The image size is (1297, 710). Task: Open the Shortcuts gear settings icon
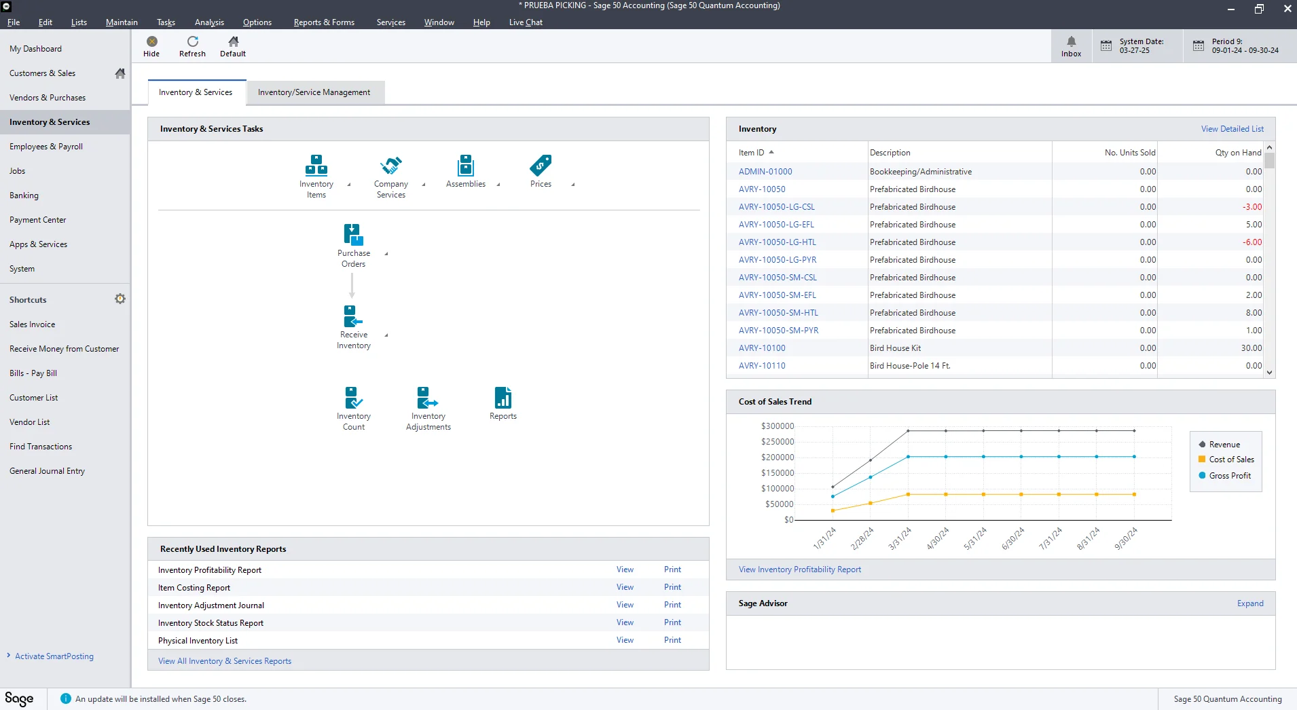(x=120, y=299)
